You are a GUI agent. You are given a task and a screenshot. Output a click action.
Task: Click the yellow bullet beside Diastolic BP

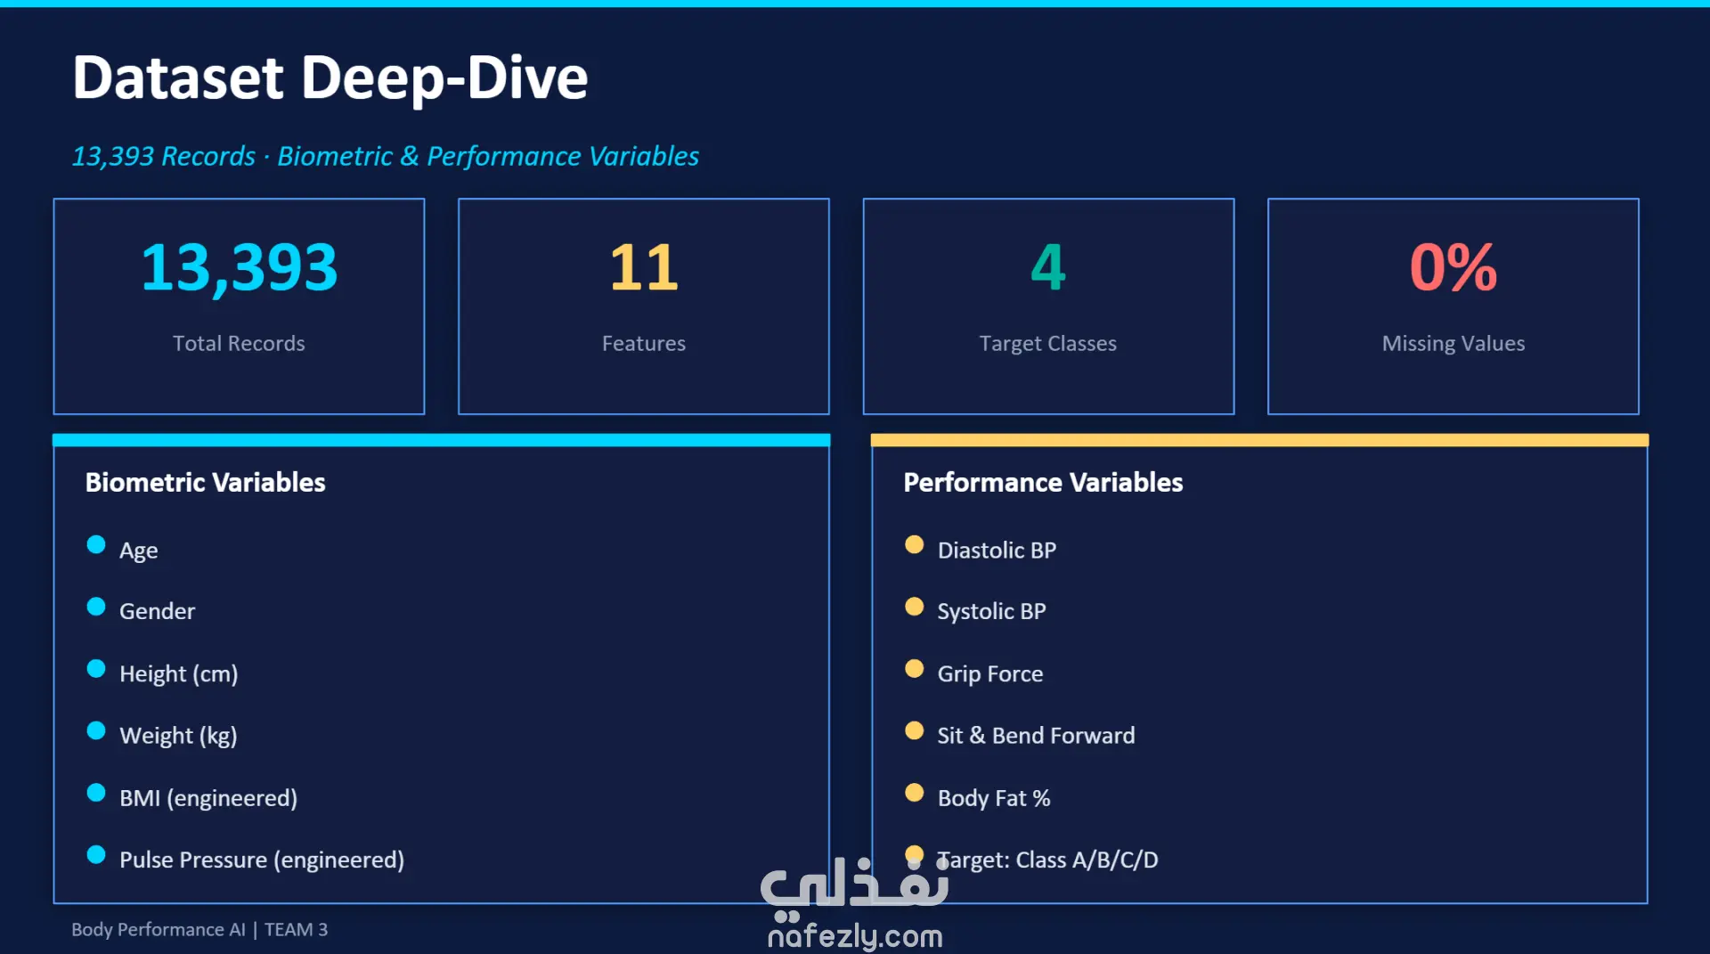click(x=914, y=544)
